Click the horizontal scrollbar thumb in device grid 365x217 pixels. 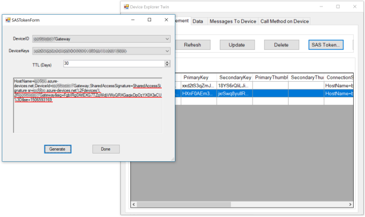184,205
